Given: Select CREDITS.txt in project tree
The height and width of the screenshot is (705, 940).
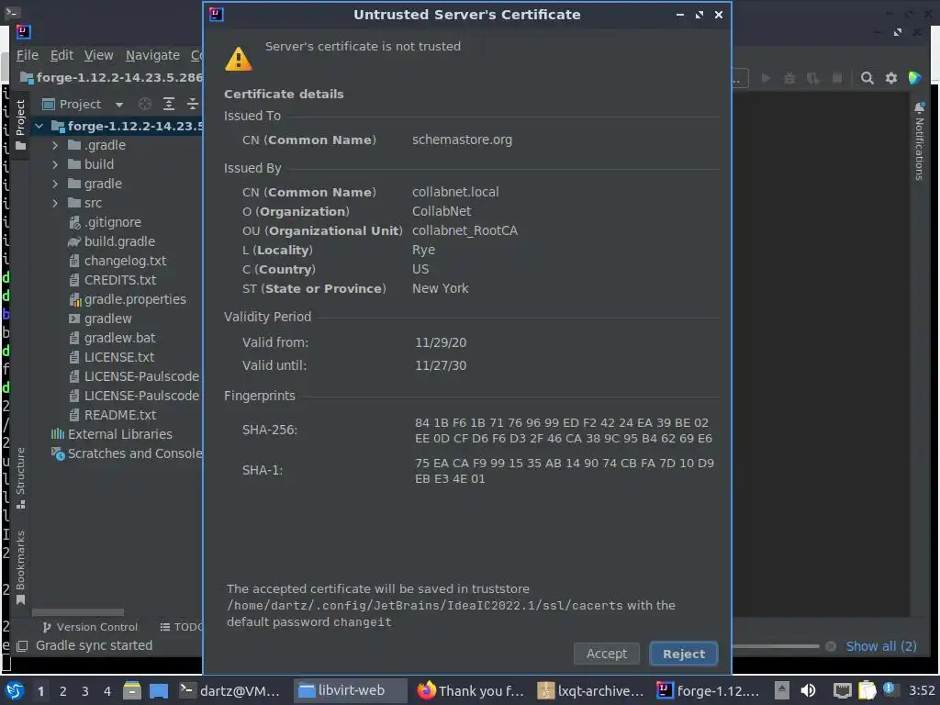Looking at the screenshot, I should 119,280.
